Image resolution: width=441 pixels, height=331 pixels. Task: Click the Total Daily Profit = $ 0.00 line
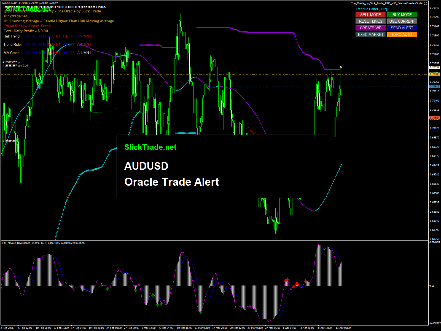click(x=26, y=31)
